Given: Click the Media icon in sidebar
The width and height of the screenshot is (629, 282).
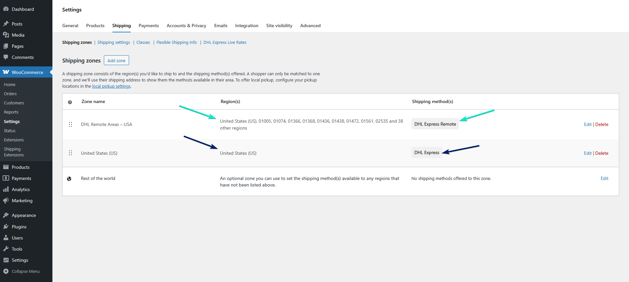Looking at the screenshot, I should click(6, 35).
